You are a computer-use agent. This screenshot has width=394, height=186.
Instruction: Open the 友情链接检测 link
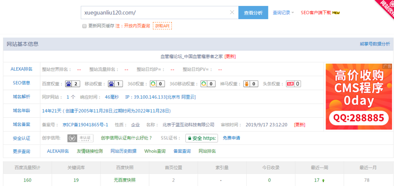pyautogui.click(x=90, y=151)
